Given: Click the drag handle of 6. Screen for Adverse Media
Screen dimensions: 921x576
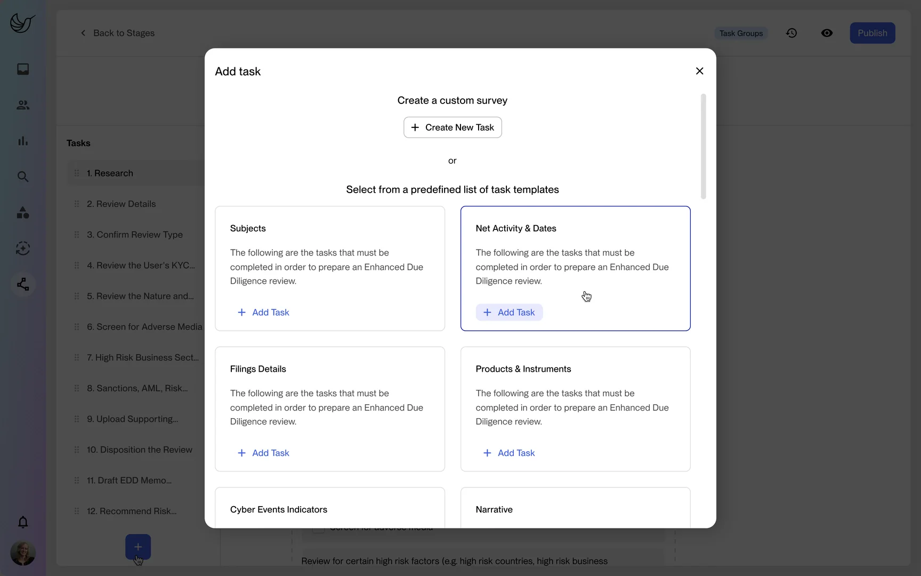Looking at the screenshot, I should pos(77,327).
